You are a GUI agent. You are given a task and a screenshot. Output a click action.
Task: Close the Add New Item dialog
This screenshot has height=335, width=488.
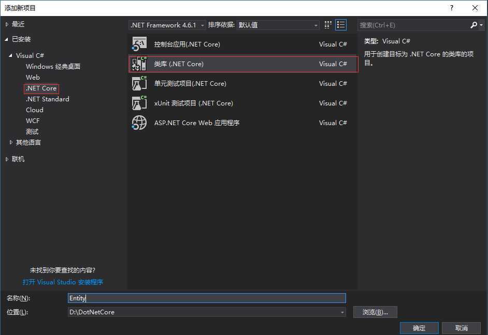[x=475, y=8]
